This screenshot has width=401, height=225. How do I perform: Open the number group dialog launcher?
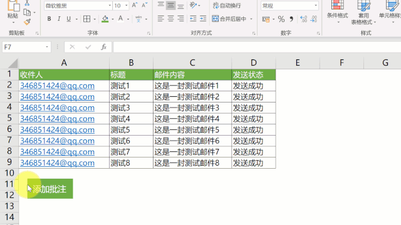(x=318, y=33)
